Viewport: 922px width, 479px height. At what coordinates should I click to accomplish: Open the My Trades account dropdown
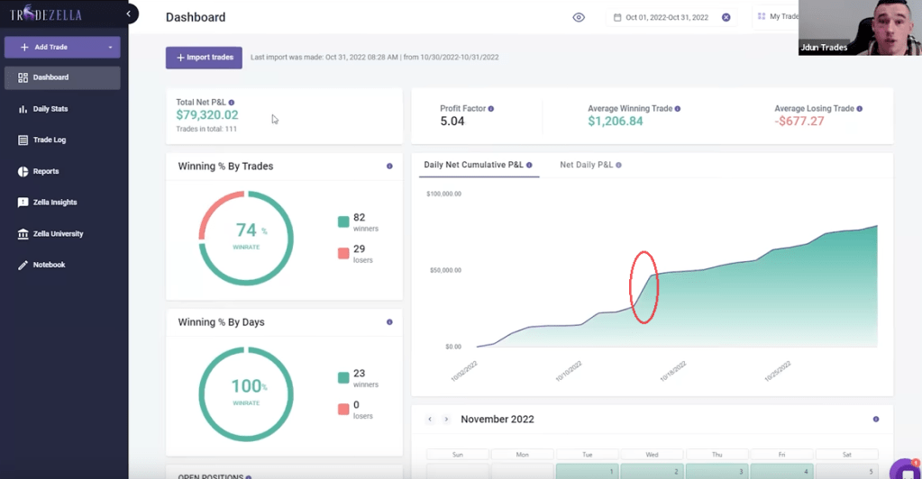[777, 17]
